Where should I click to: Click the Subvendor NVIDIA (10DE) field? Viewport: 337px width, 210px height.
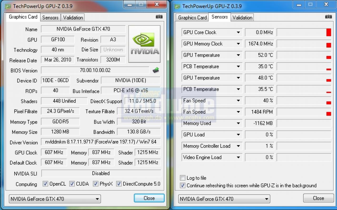131,80
